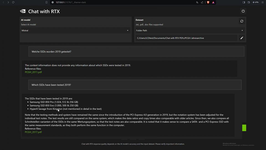The image size is (266, 150).
Task: Click the 'HyperX Savage from Kingston' list row
Action: [x=66, y=109]
